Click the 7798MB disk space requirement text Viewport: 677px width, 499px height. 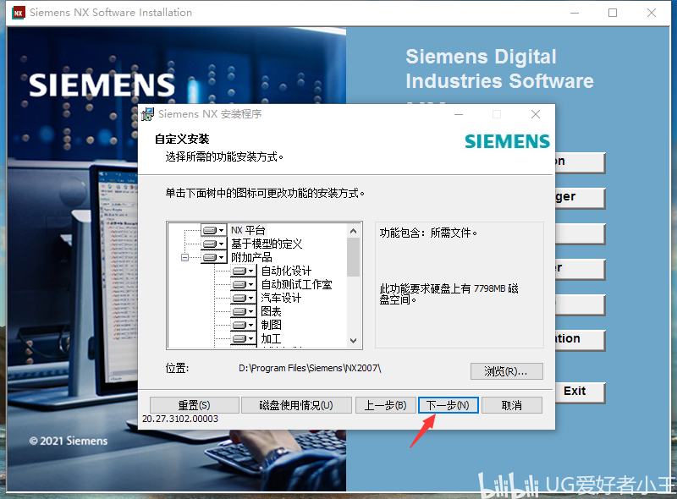click(x=449, y=293)
